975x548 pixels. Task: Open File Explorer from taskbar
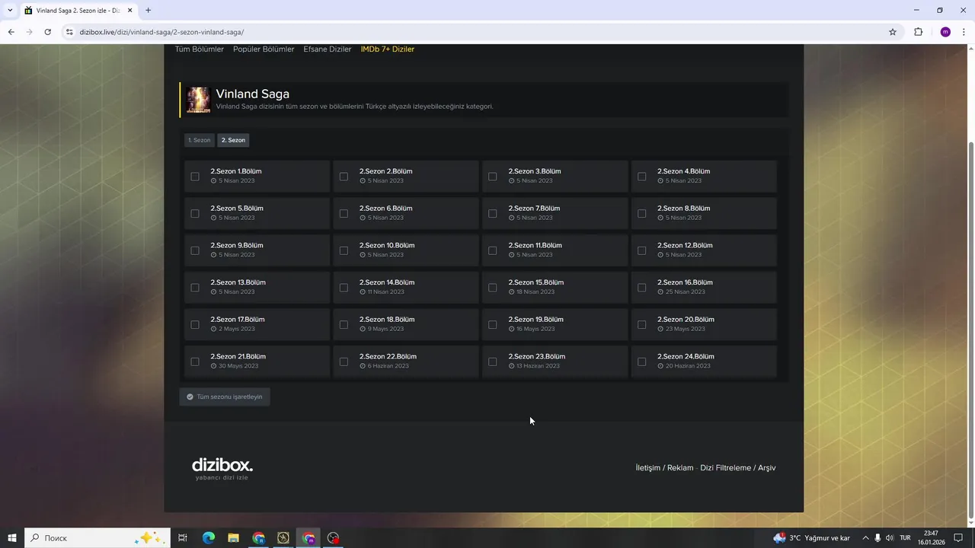(x=233, y=538)
